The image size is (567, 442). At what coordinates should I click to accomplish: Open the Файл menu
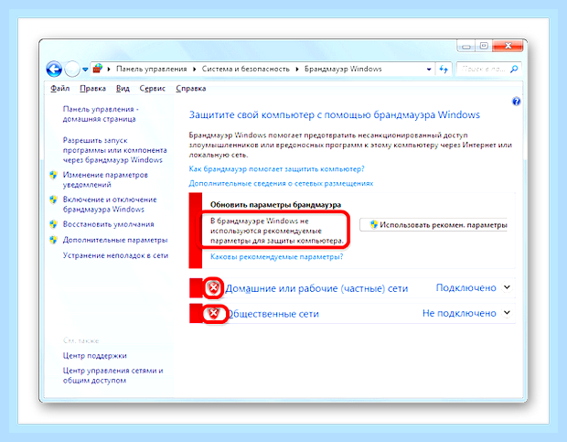60,88
